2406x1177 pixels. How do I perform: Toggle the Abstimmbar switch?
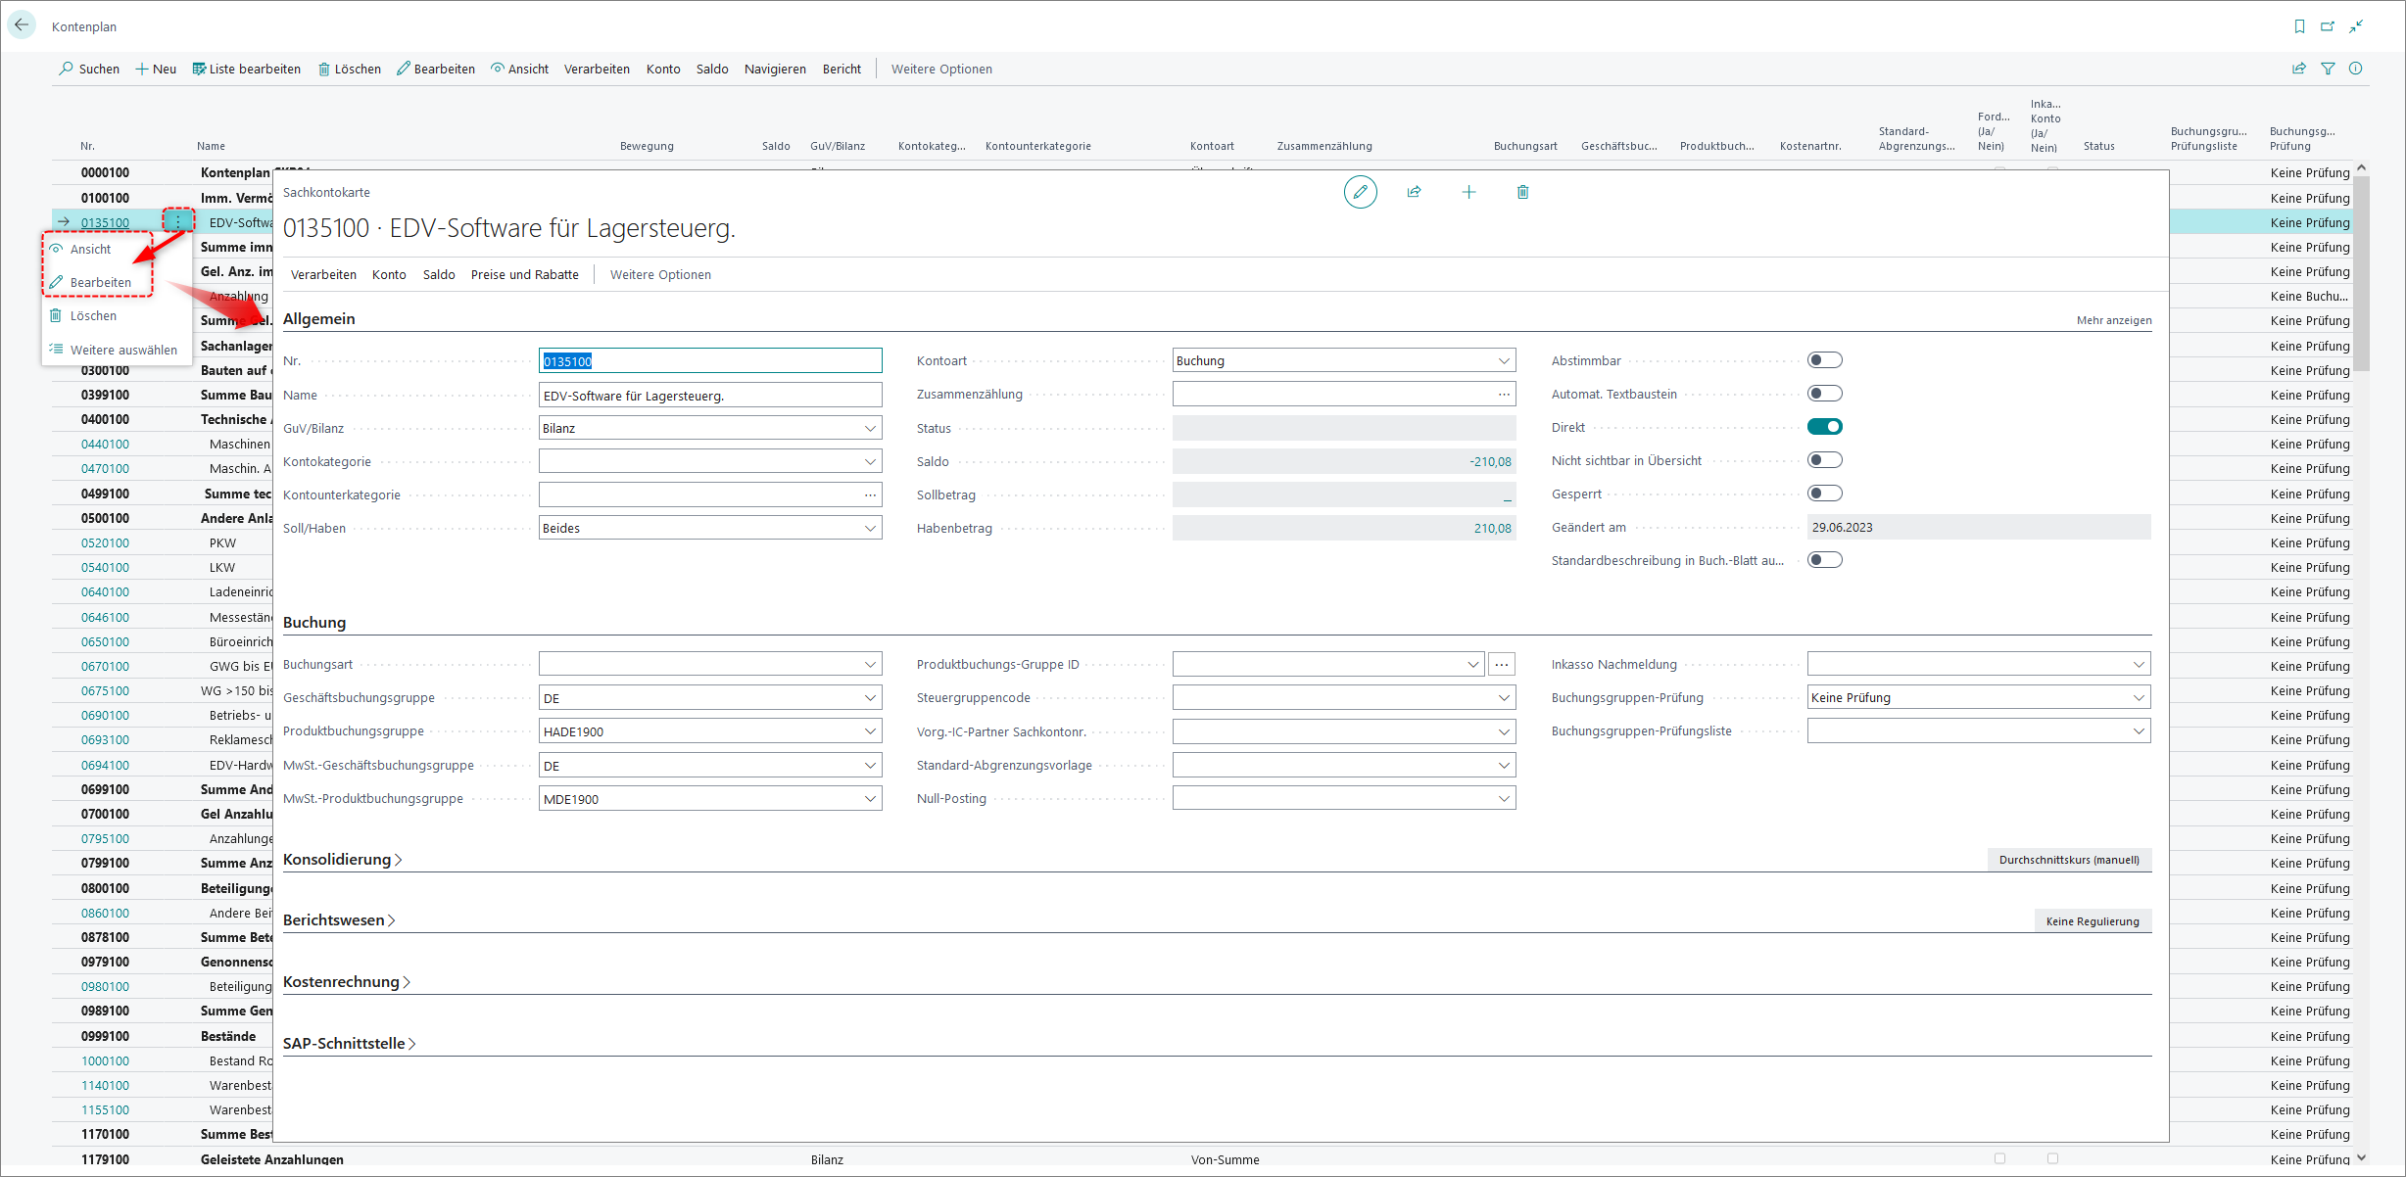1825,360
